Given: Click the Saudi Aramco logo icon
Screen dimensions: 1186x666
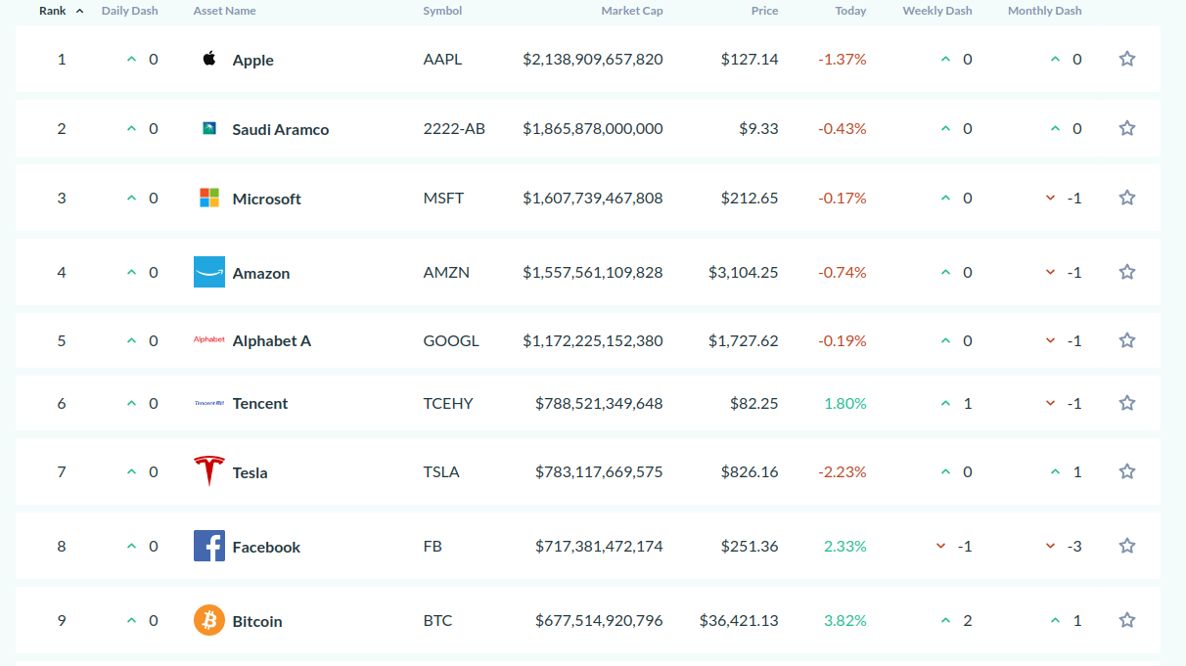Looking at the screenshot, I should coord(209,128).
